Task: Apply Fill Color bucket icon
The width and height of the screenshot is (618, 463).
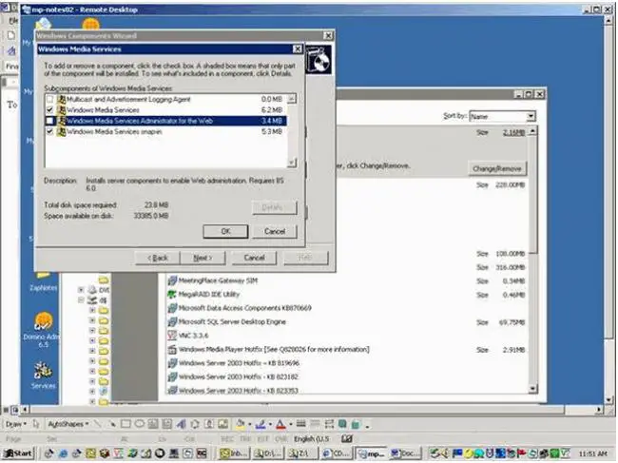Action: (240, 424)
